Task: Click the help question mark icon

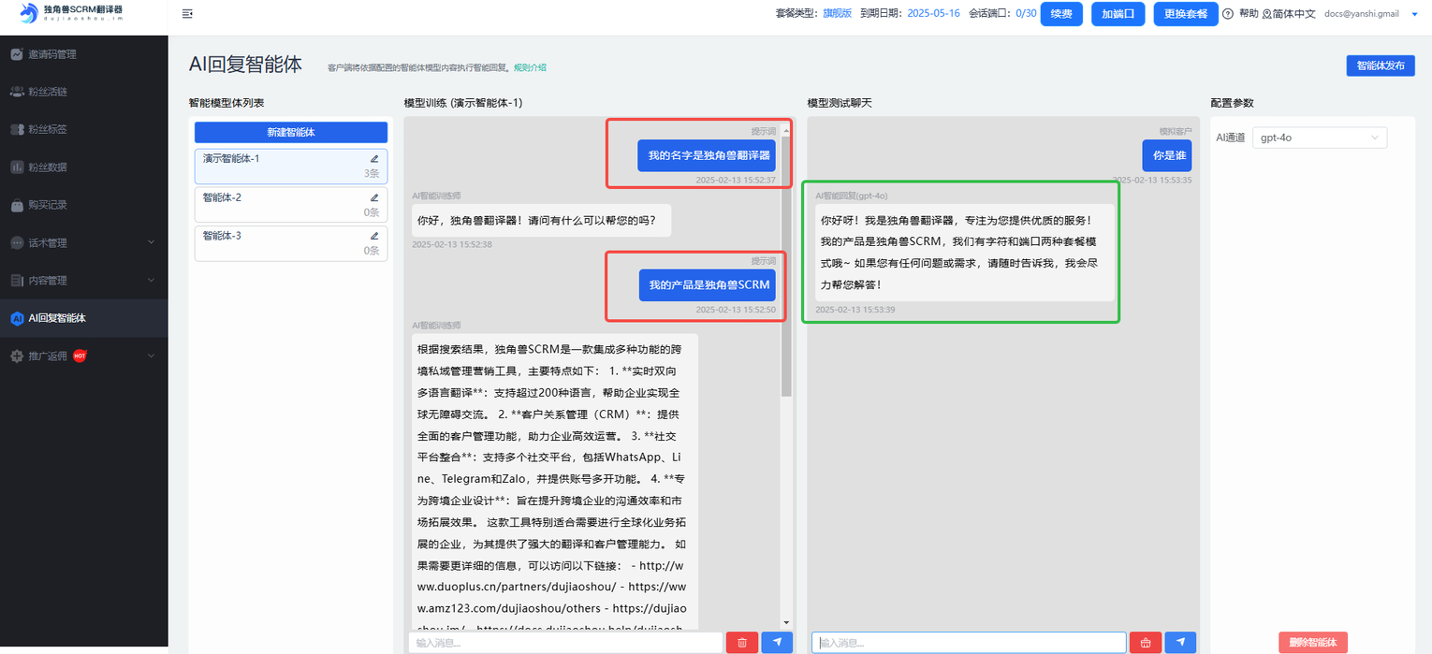Action: tap(1229, 13)
